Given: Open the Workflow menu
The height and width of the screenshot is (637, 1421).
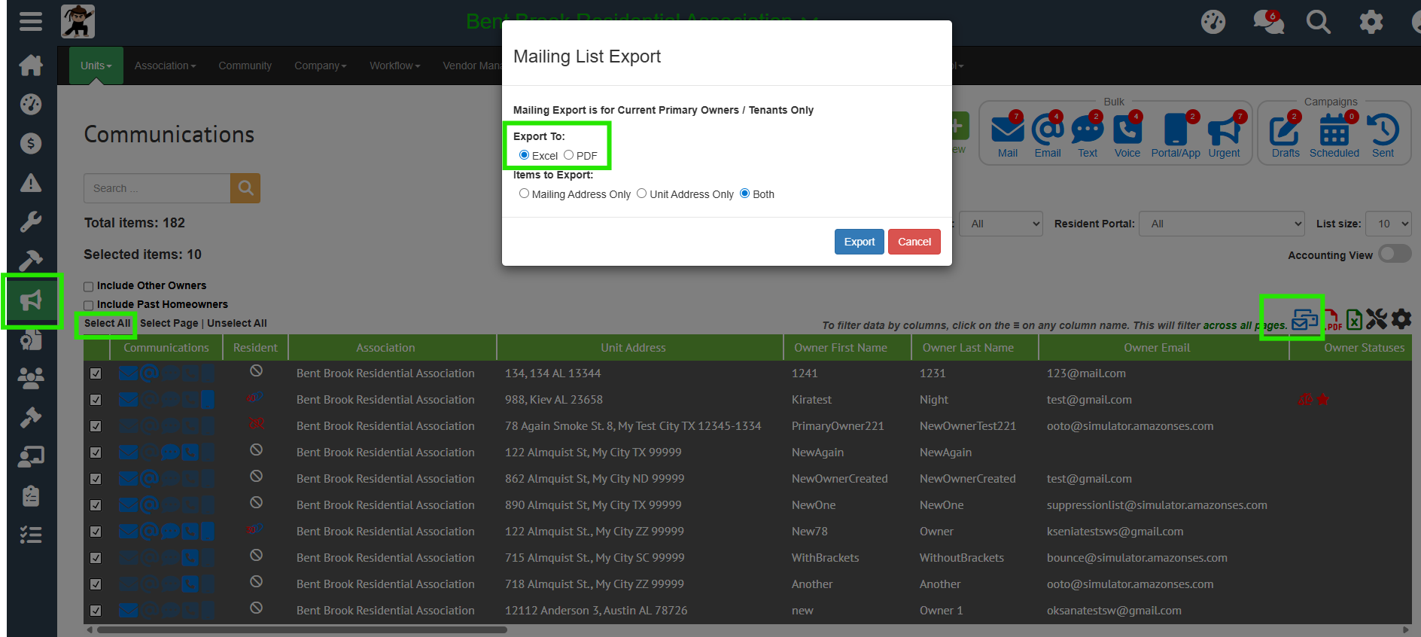Looking at the screenshot, I should click(x=394, y=66).
